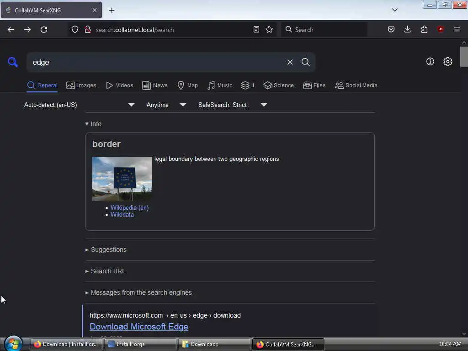The height and width of the screenshot is (351, 468).
Task: Click the SearXNG magnifier logo
Action: pyautogui.click(x=13, y=62)
